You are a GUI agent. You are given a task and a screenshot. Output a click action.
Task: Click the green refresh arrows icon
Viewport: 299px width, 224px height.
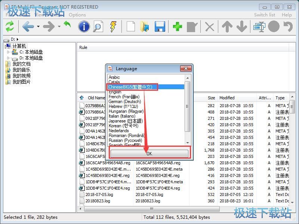10,27
